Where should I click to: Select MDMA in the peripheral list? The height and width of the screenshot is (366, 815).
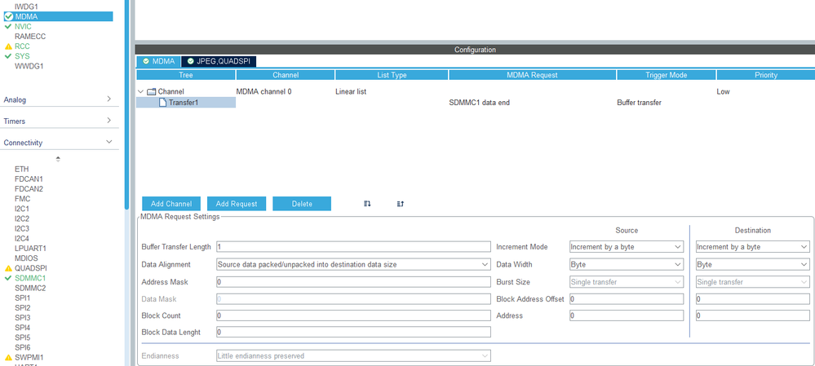click(x=57, y=16)
